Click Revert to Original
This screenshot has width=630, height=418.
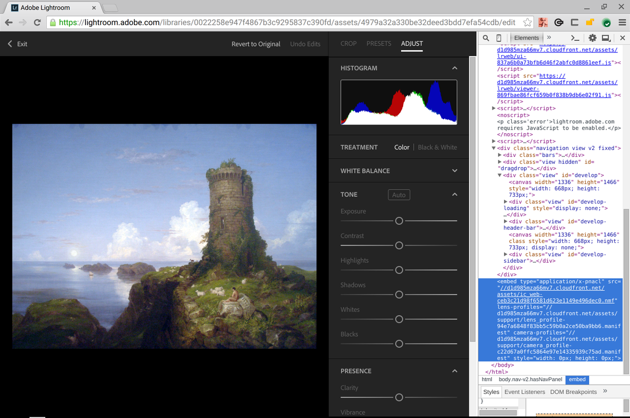256,44
